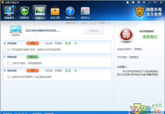Click the 正在扫描本电脑的开机启动项 status text
This screenshot has height=114, width=165.
pos(43,31)
